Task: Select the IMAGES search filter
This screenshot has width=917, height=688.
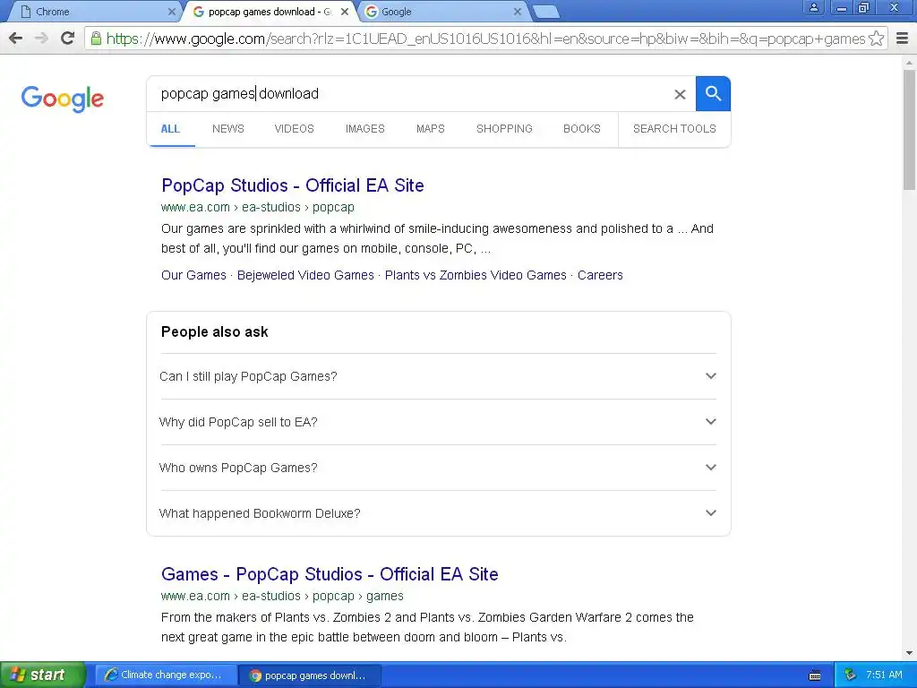Action: 365,129
